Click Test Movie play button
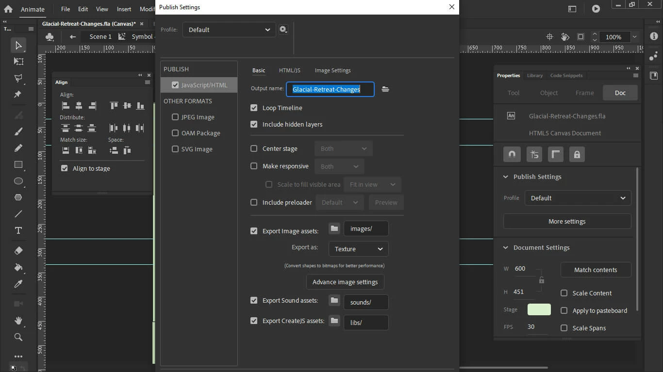Screen dimensions: 663x372 [596, 9]
